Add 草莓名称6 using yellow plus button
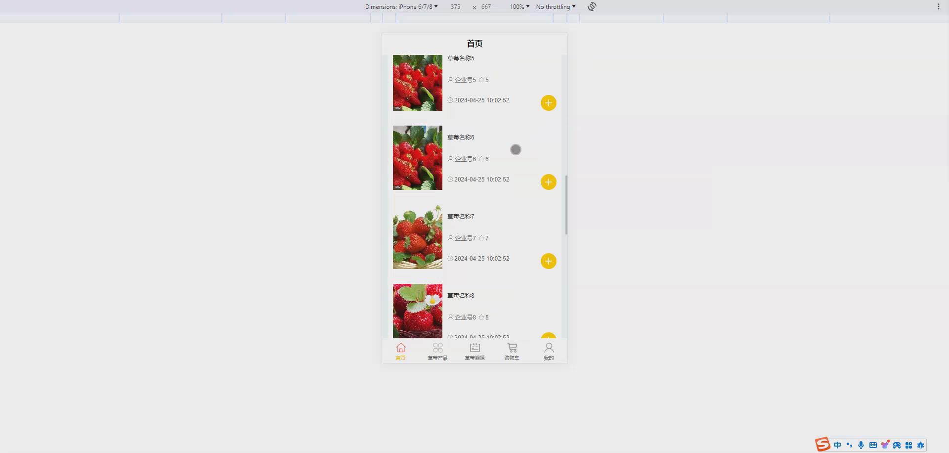 pyautogui.click(x=548, y=181)
